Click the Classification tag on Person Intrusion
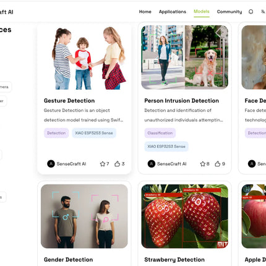The image size is (266, 266). tap(160, 133)
